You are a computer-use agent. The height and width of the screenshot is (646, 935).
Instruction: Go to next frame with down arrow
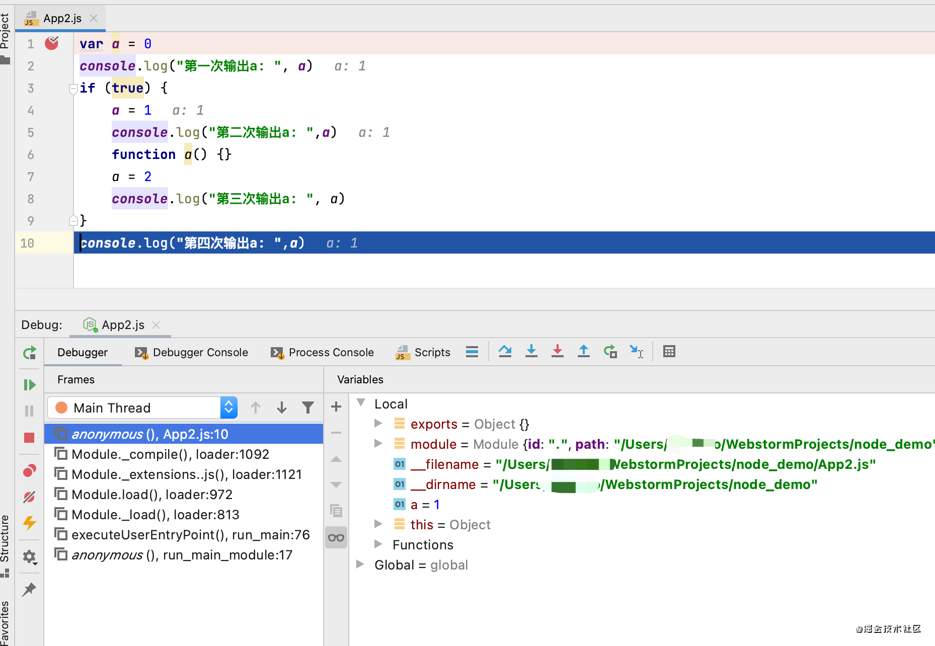(282, 408)
